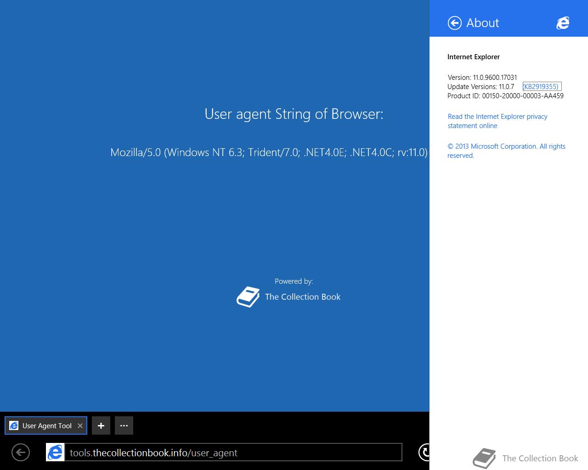The width and height of the screenshot is (588, 470).
Task: Click the Update Versions: 11.0.7 text
Action: [x=481, y=87]
